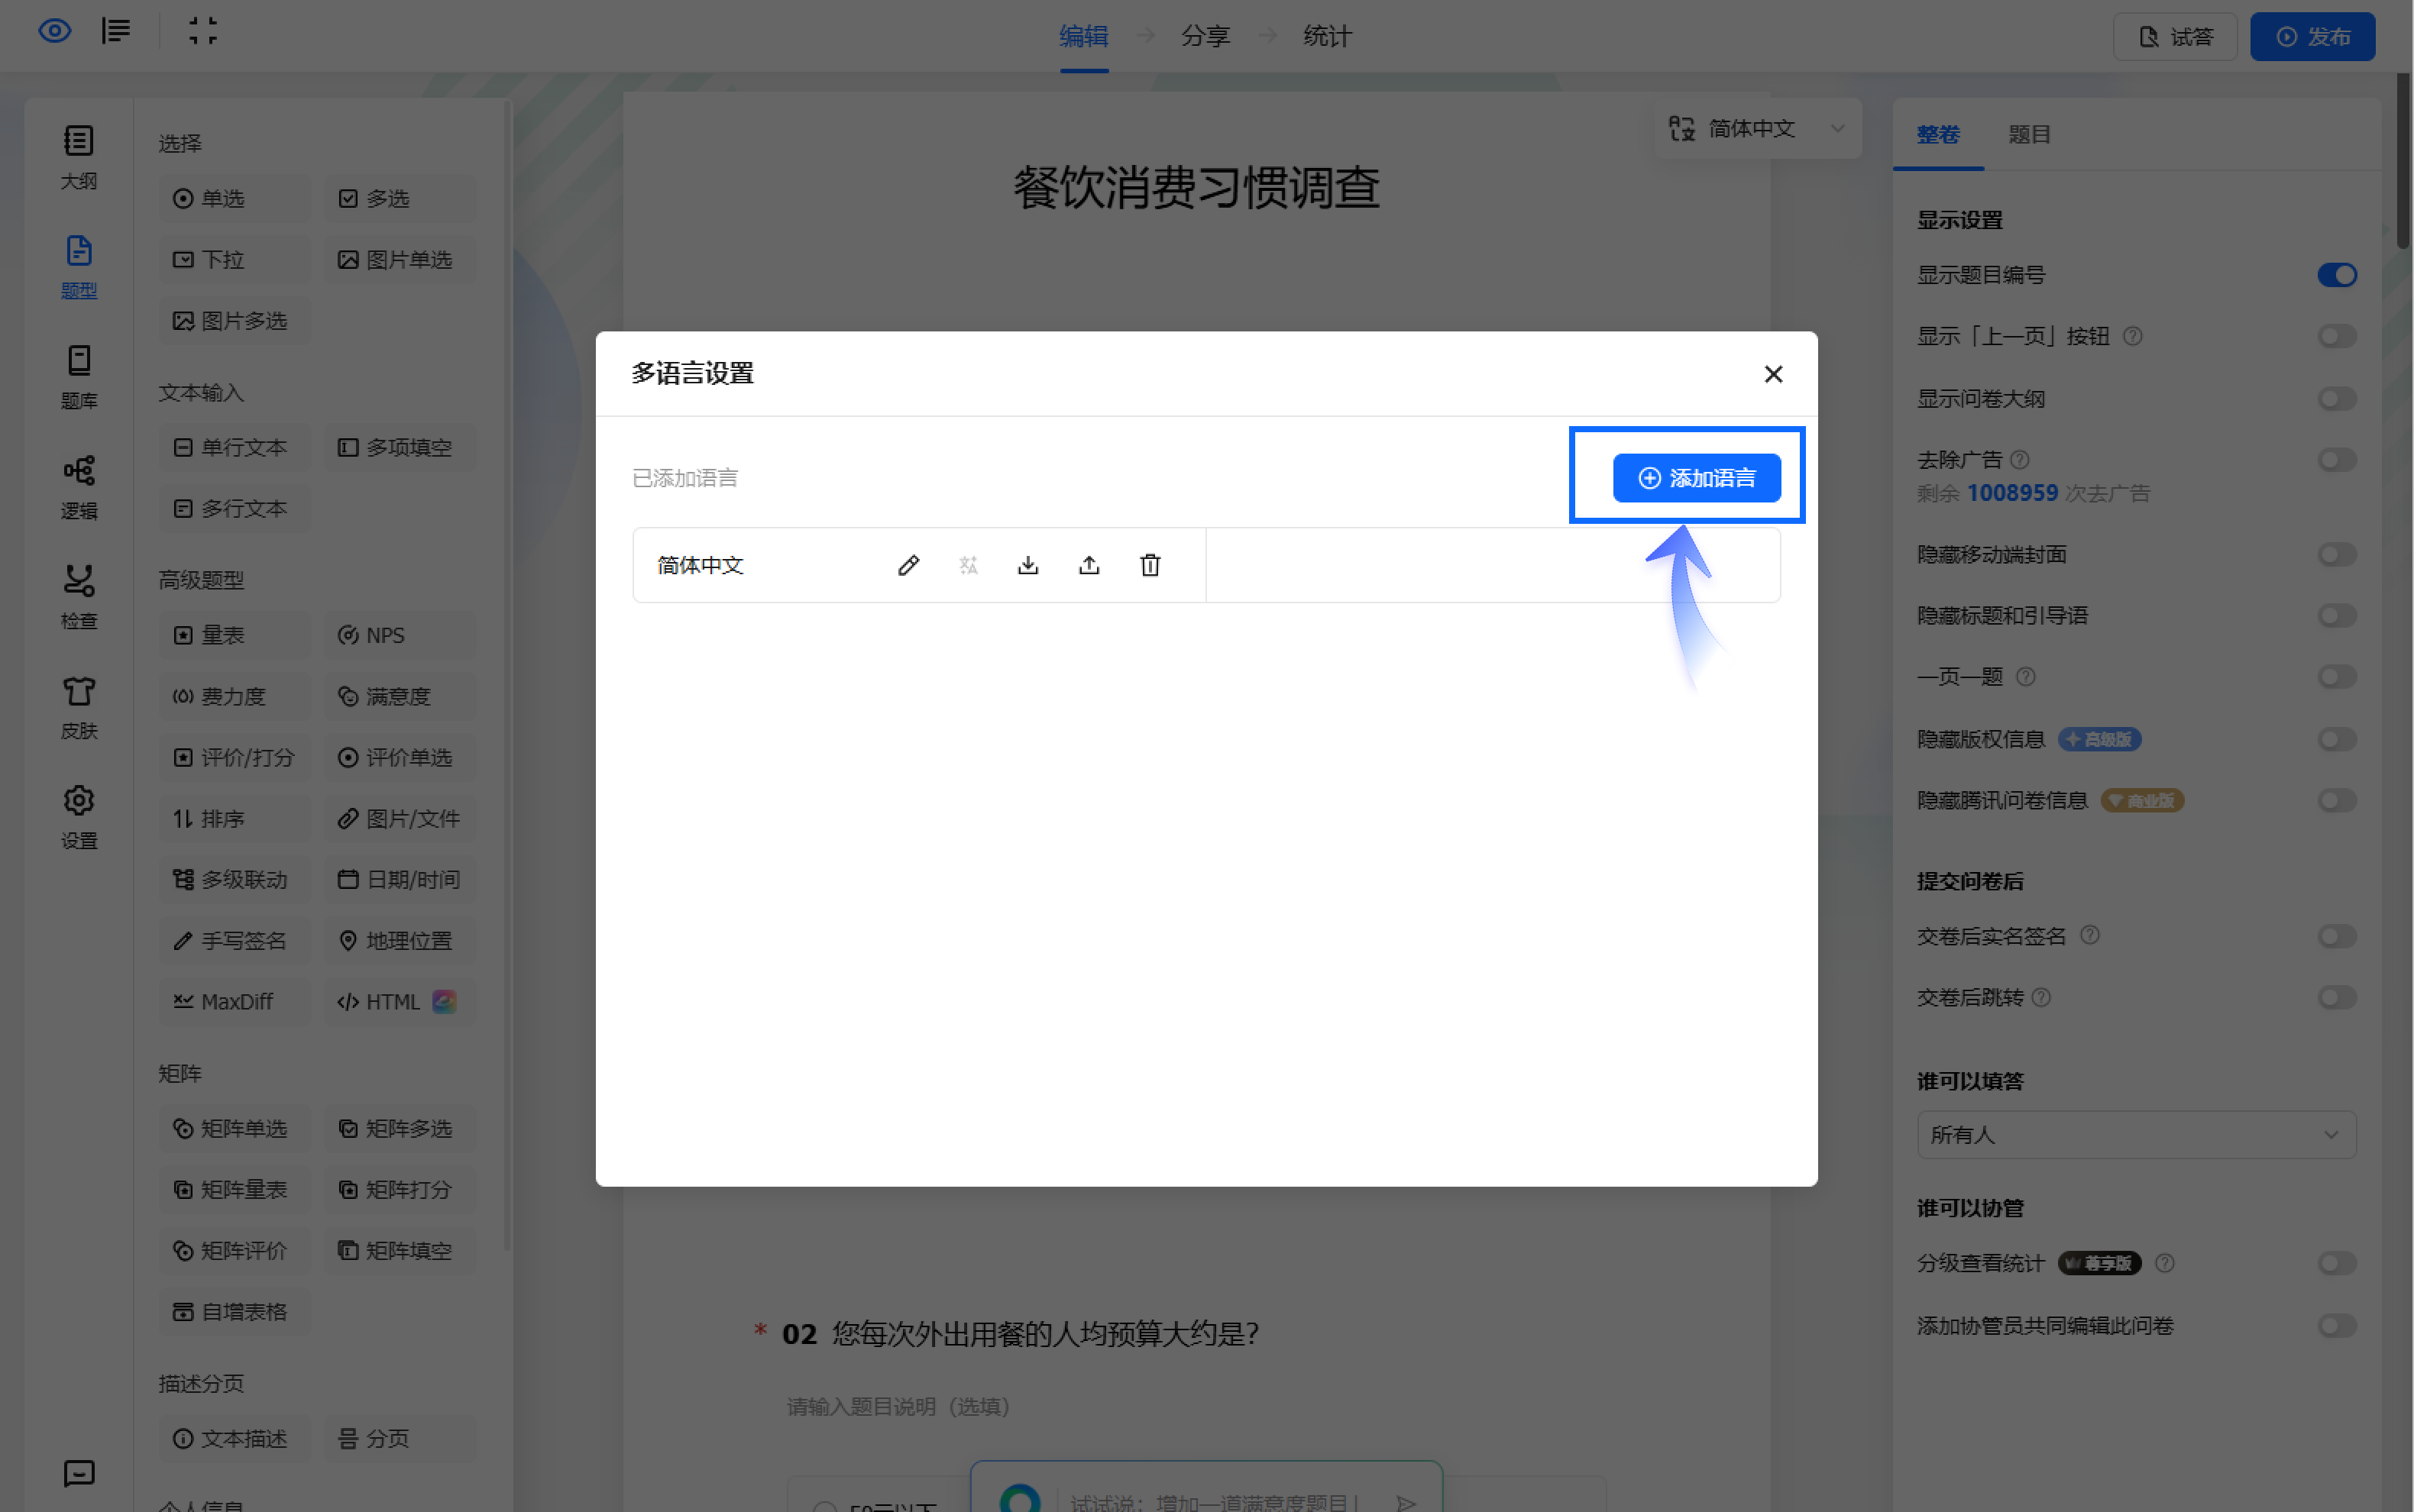Add an HTML question type
Screen dimensions: 2414x1512
pos(400,1002)
